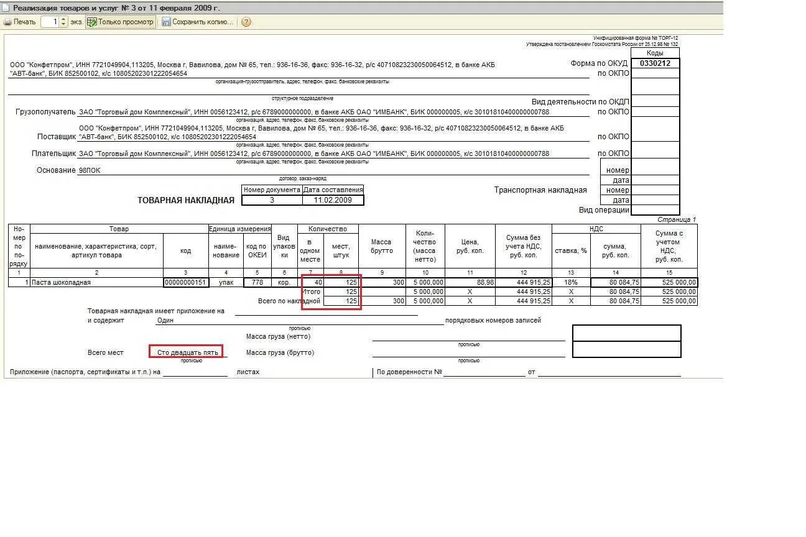The height and width of the screenshot is (537, 806).
Task: Click the Транспортная накладная label
Action: [x=540, y=190]
